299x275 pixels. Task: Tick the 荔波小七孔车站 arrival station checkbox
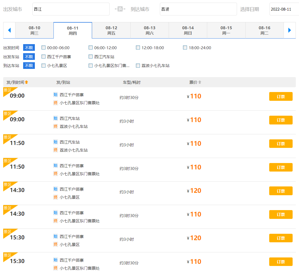pyautogui.click(x=138, y=65)
